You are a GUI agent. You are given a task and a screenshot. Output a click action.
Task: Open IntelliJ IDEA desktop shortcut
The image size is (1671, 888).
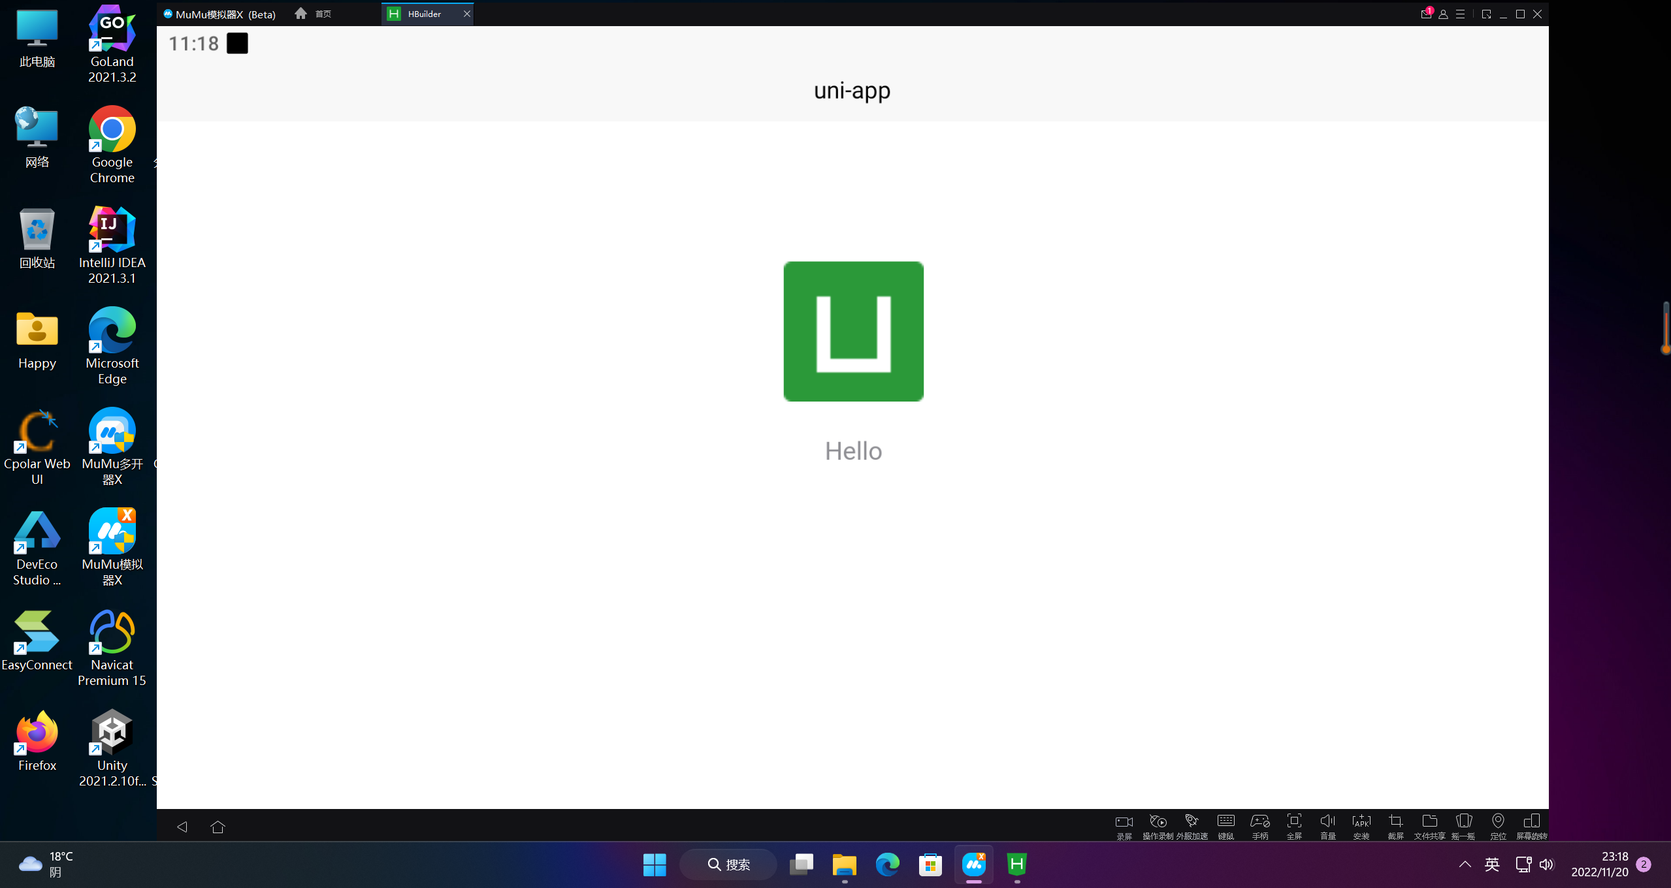click(112, 246)
